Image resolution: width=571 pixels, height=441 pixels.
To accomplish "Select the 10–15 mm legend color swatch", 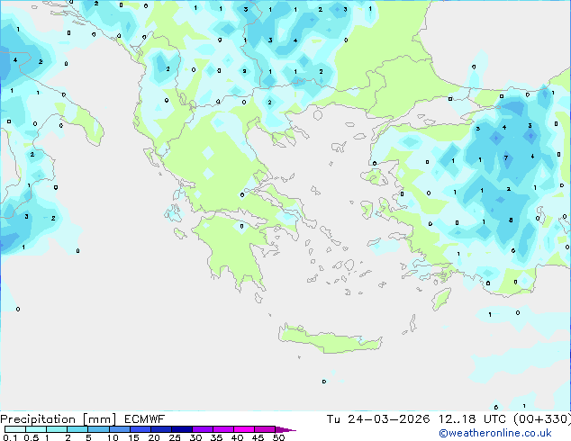I will pos(119,429).
